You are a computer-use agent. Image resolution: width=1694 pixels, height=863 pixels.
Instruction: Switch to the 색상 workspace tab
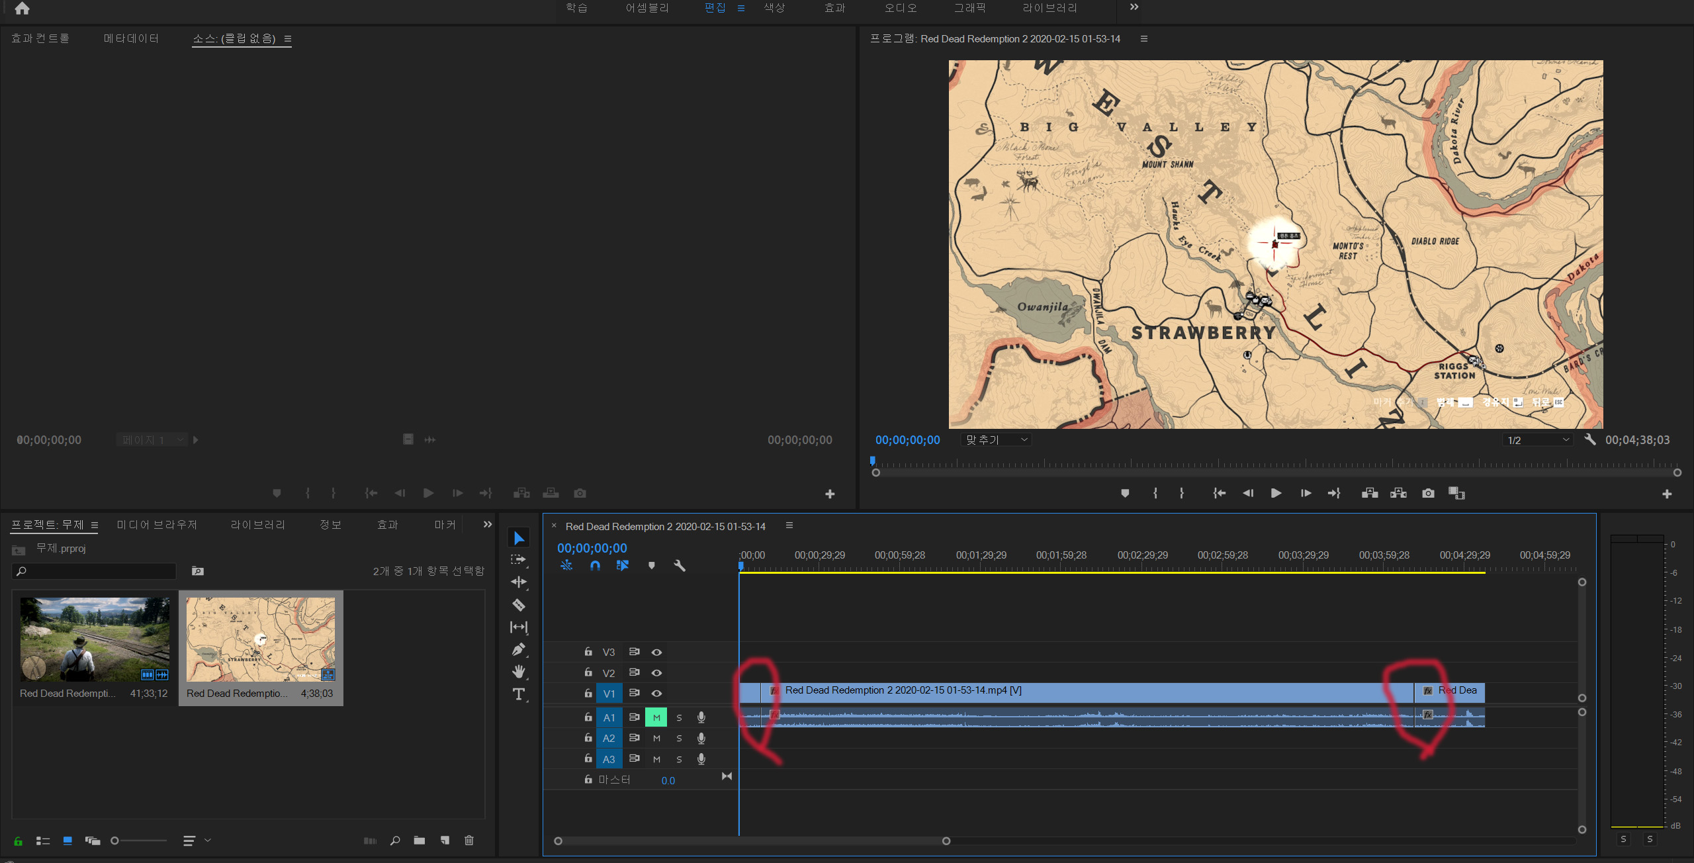click(x=774, y=8)
